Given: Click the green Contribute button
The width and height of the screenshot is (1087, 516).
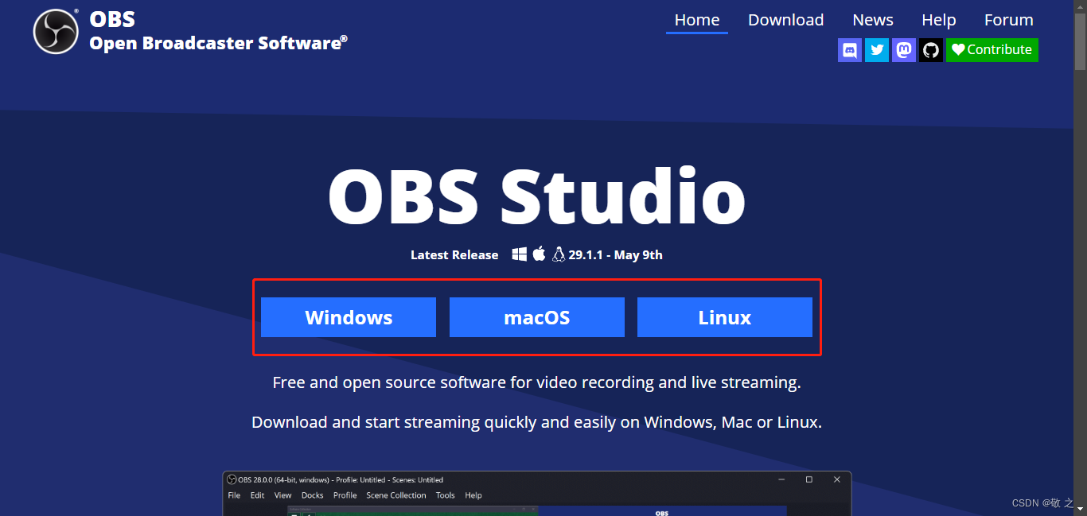Looking at the screenshot, I should coord(992,49).
